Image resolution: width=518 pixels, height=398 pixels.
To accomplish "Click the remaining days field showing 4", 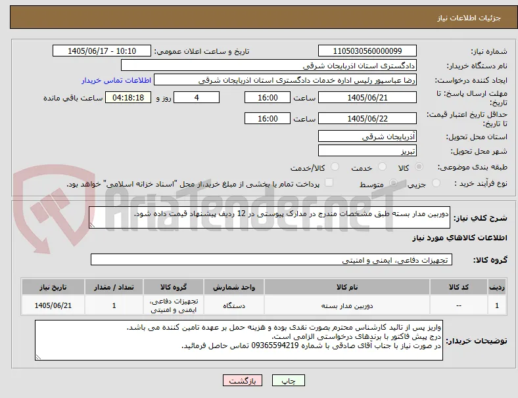I will (197, 98).
